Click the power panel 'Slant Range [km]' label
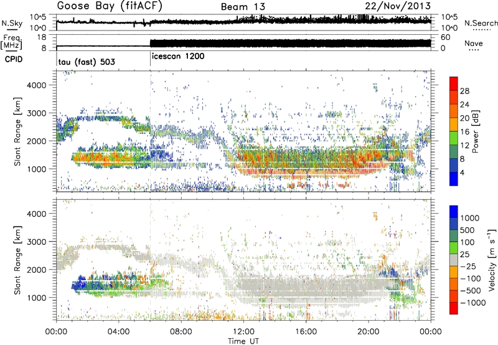This screenshot has height=345, width=498. click(18, 131)
